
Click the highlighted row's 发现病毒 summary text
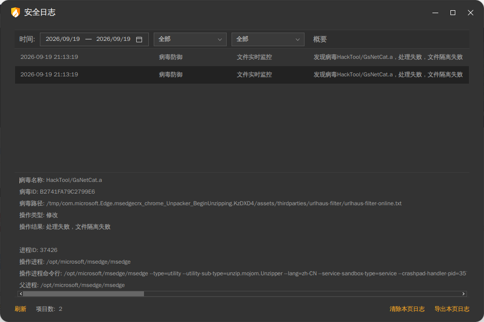point(388,75)
